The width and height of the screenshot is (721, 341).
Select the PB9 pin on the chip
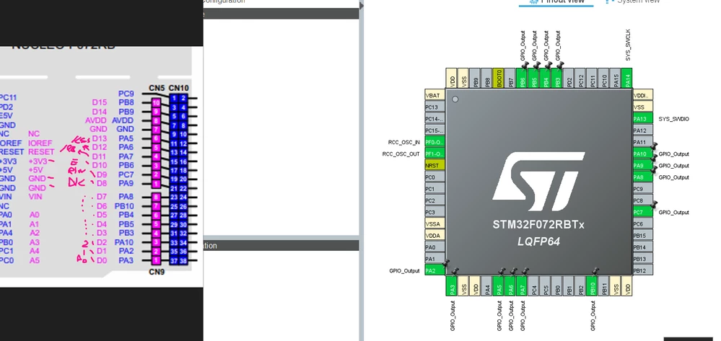click(x=475, y=78)
